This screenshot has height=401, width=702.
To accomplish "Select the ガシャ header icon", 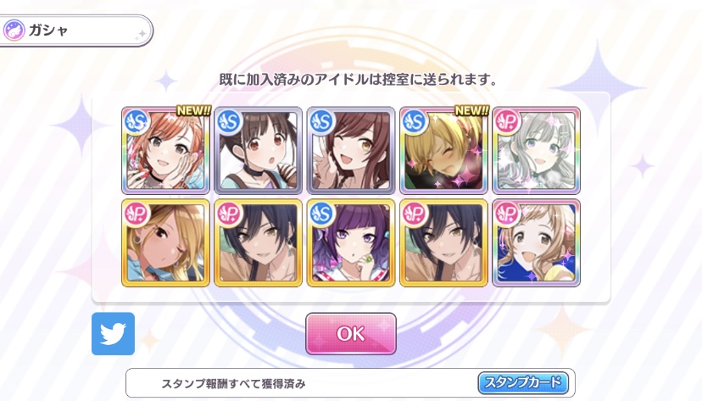I will (14, 31).
